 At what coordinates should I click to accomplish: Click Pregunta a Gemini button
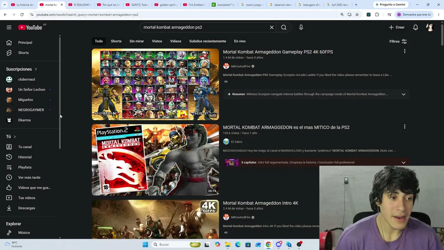(390, 5)
